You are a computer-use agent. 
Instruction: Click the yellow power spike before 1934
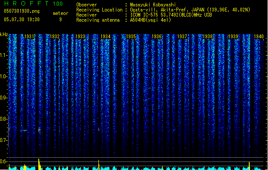click(x=98, y=165)
